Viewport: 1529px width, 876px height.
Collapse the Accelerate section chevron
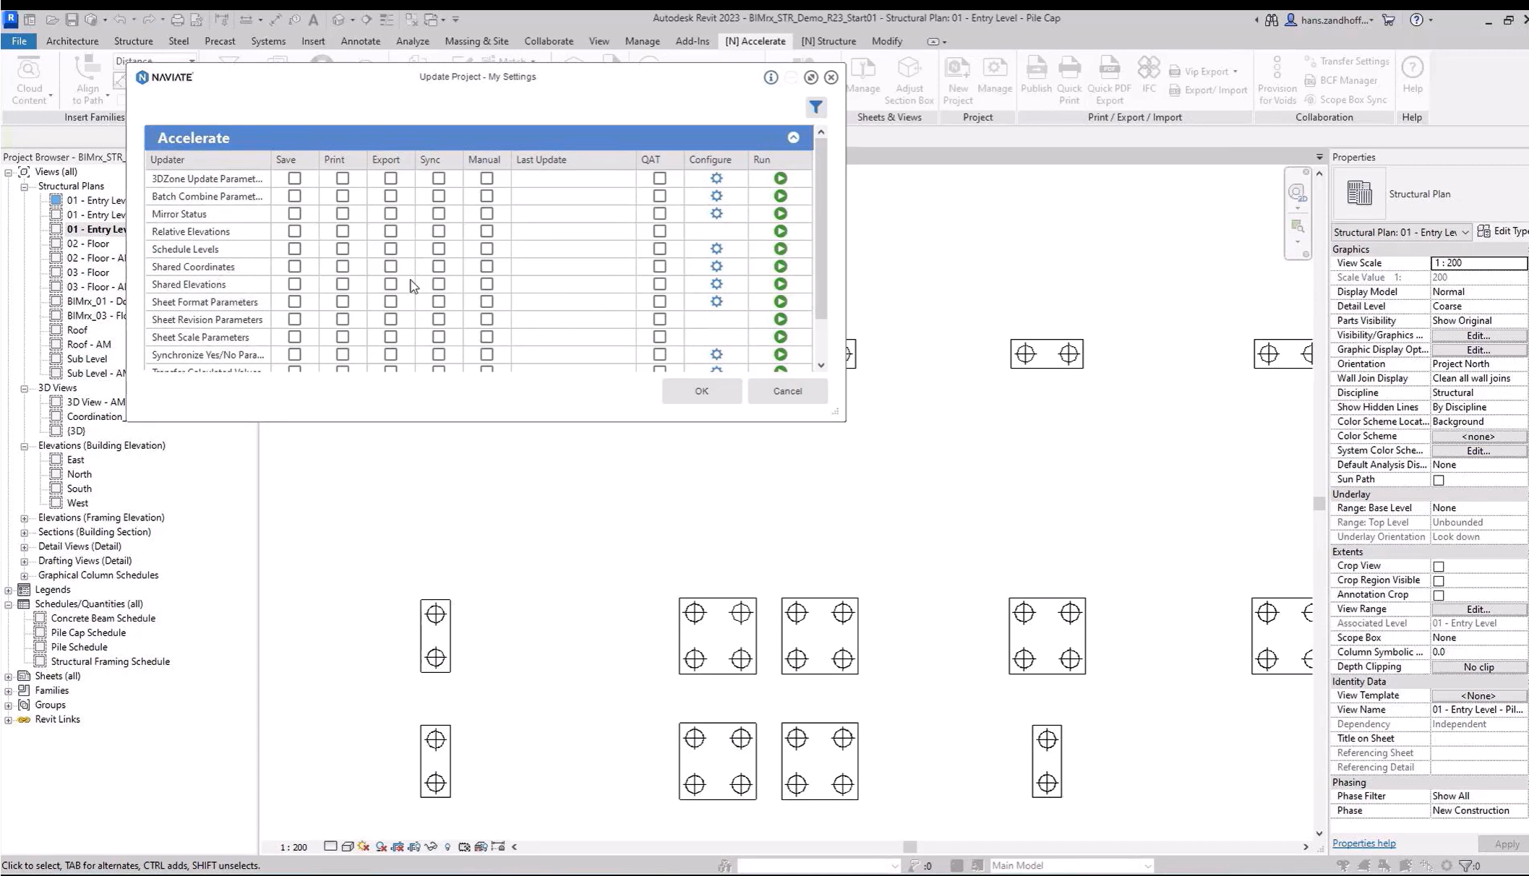coord(793,138)
